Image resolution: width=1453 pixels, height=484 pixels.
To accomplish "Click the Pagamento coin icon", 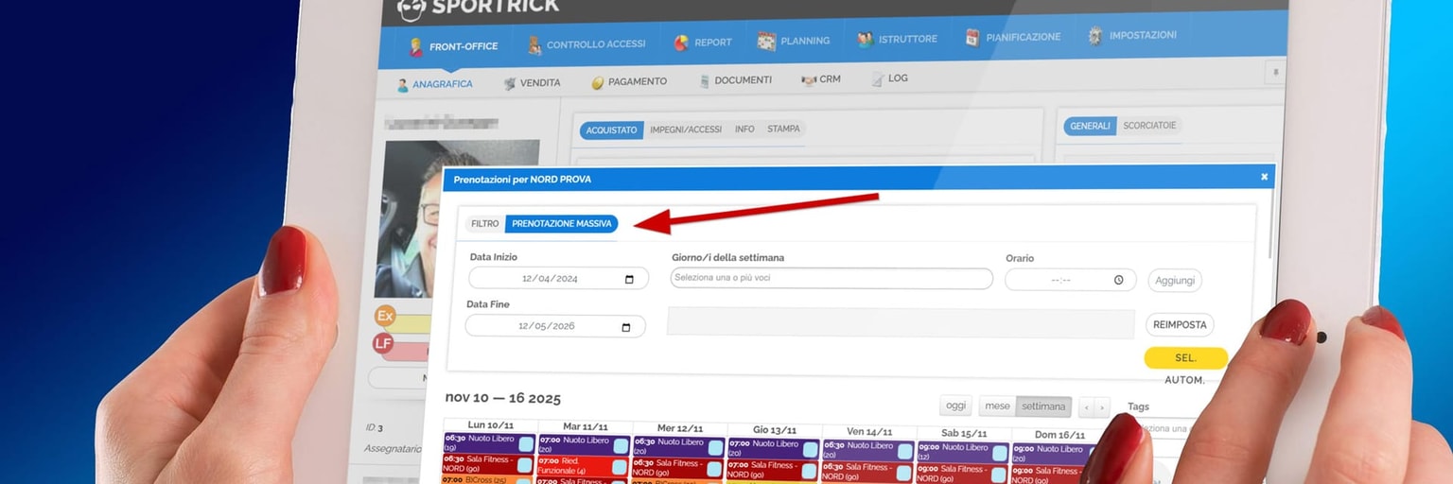I will click(598, 82).
